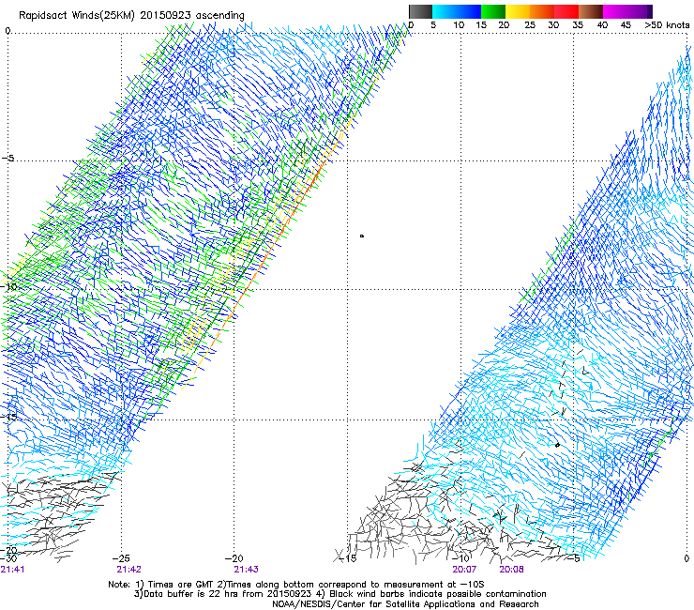Select the red 30–35 knots legend segment
Screen dimensions: 694x610
(566, 11)
